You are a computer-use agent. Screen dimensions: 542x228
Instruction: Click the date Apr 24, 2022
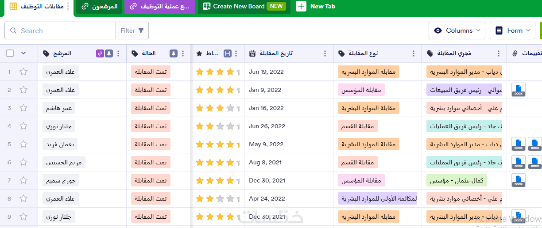(266, 198)
